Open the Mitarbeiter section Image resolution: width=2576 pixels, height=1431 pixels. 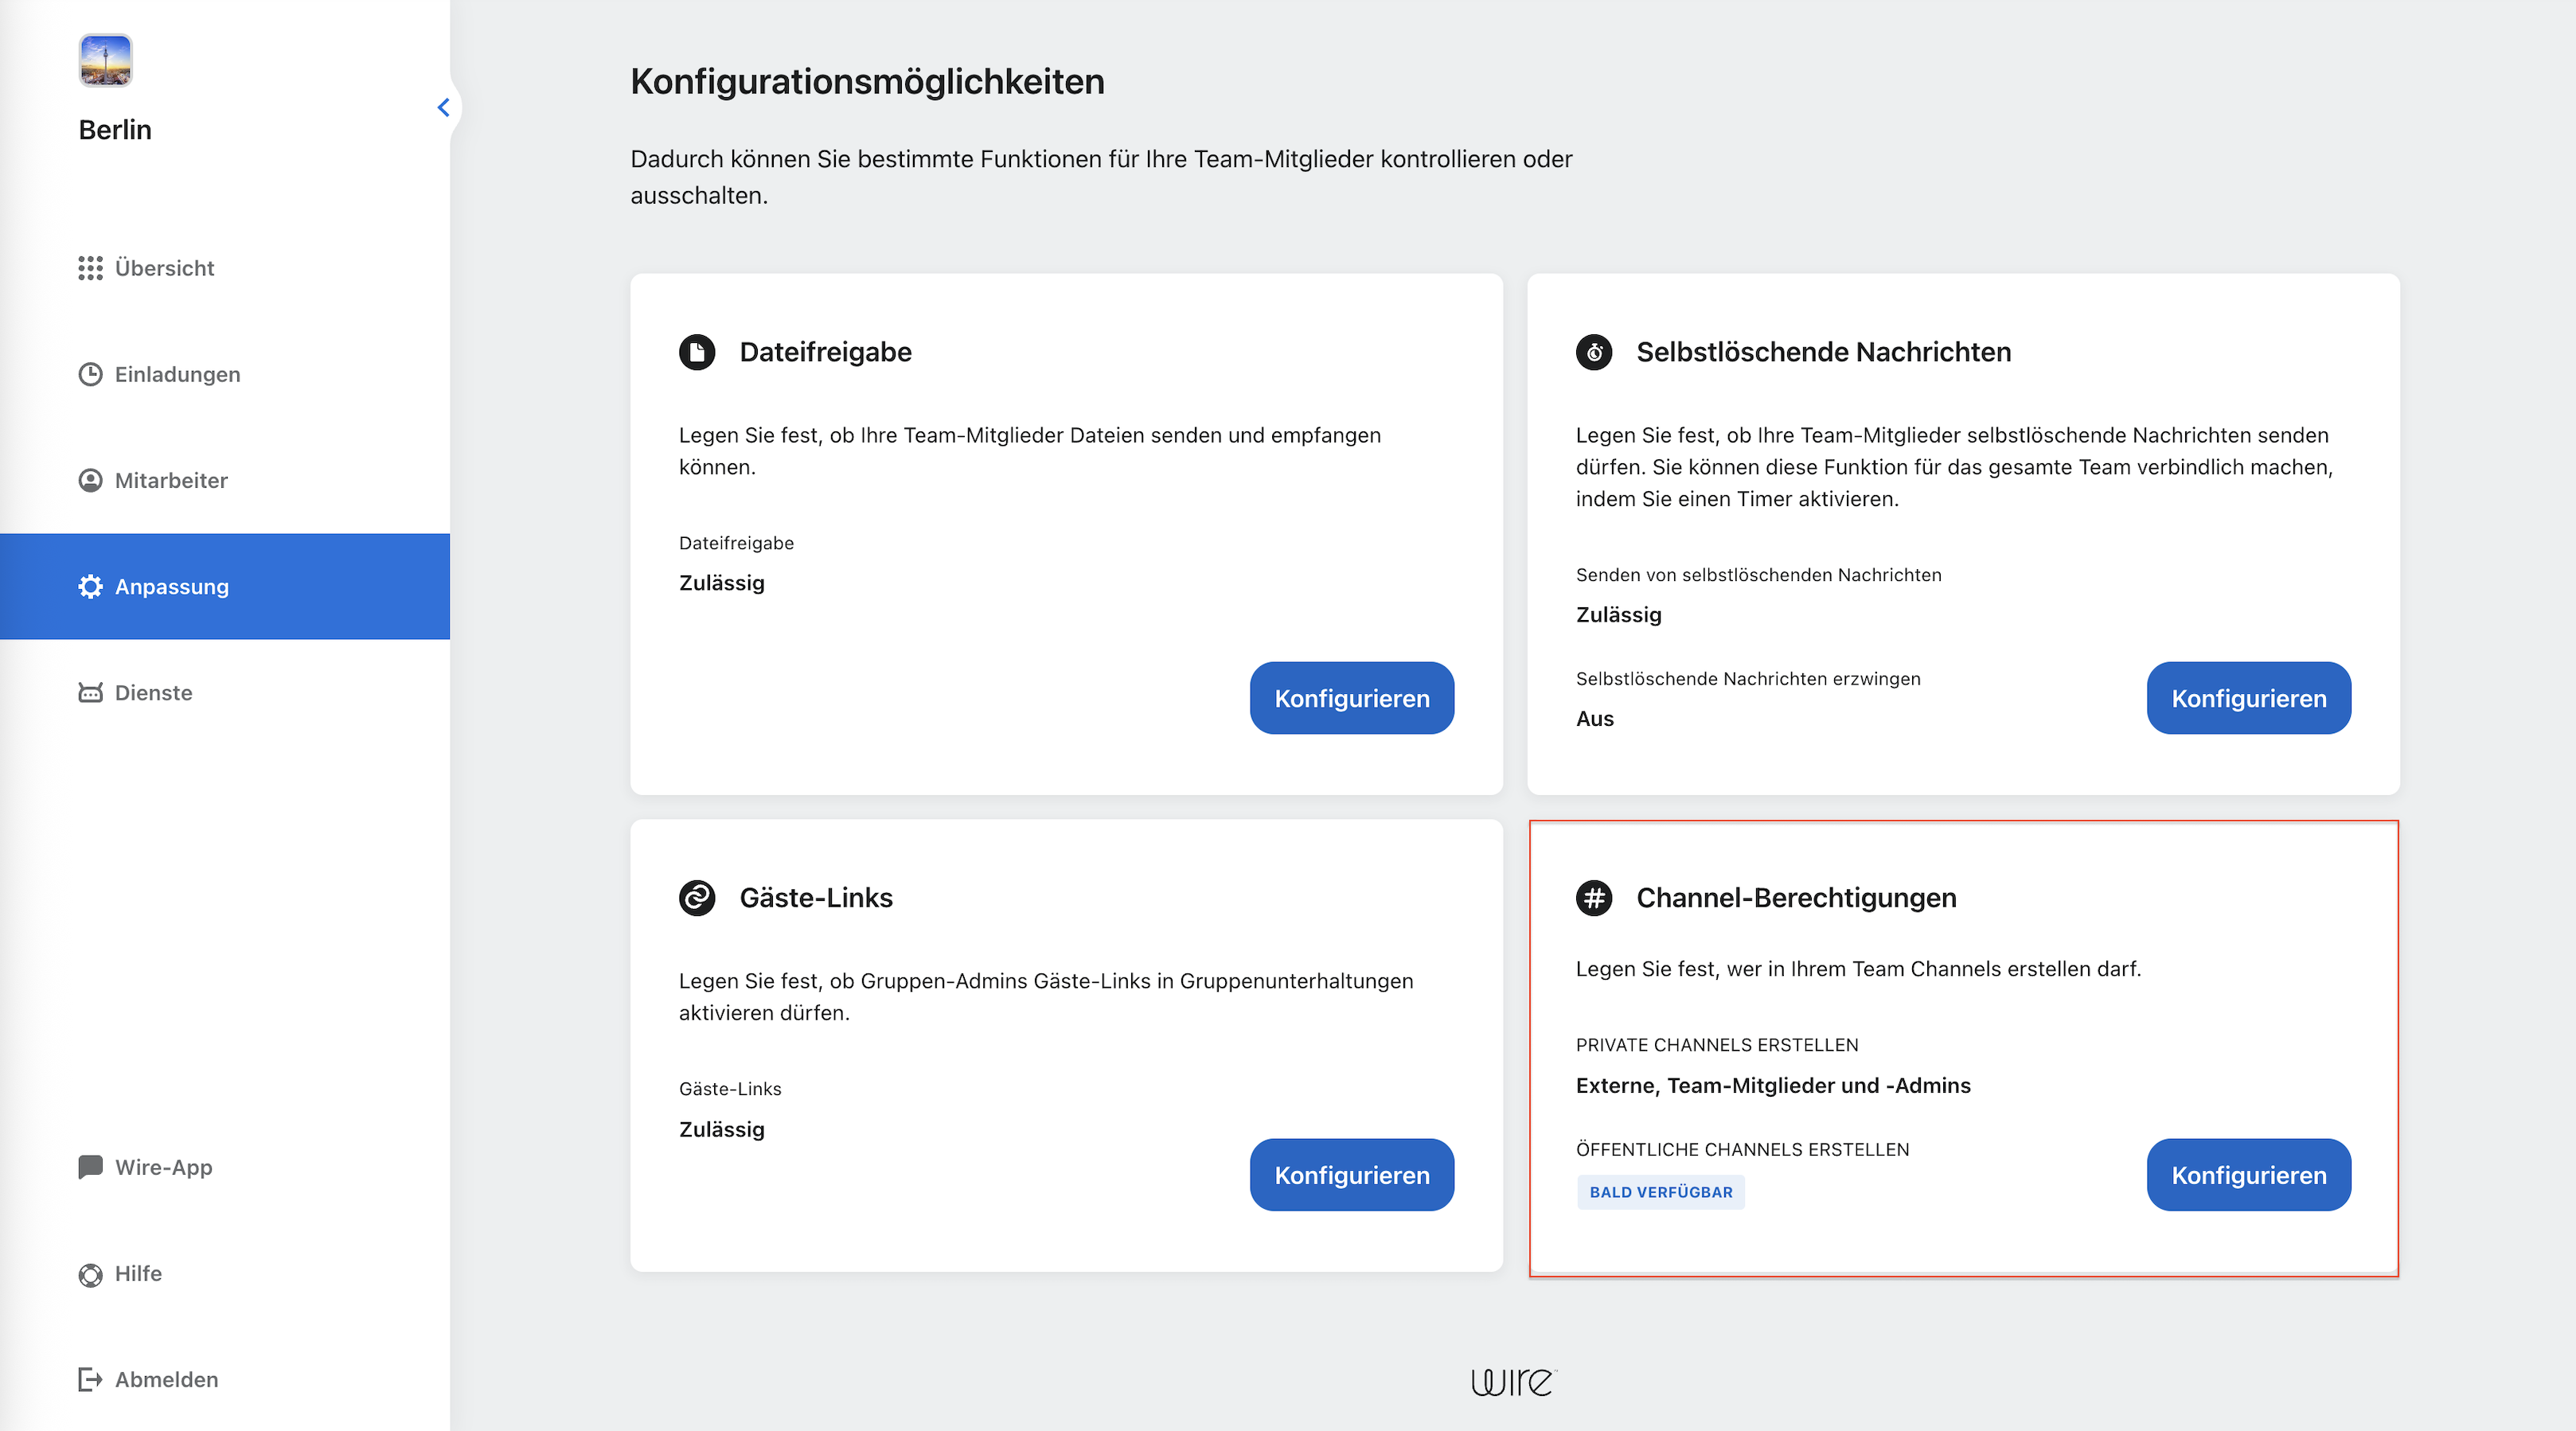click(x=225, y=480)
